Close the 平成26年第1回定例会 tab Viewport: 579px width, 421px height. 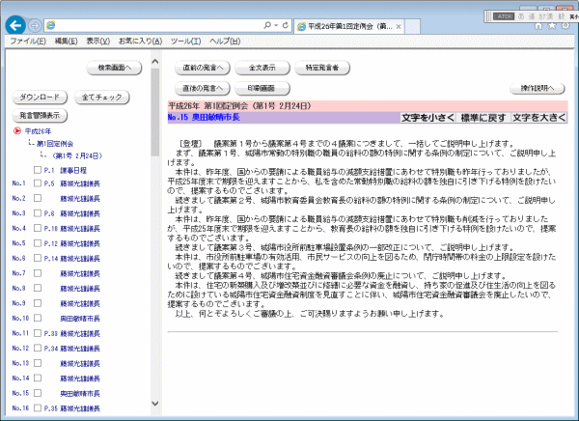coord(399,27)
